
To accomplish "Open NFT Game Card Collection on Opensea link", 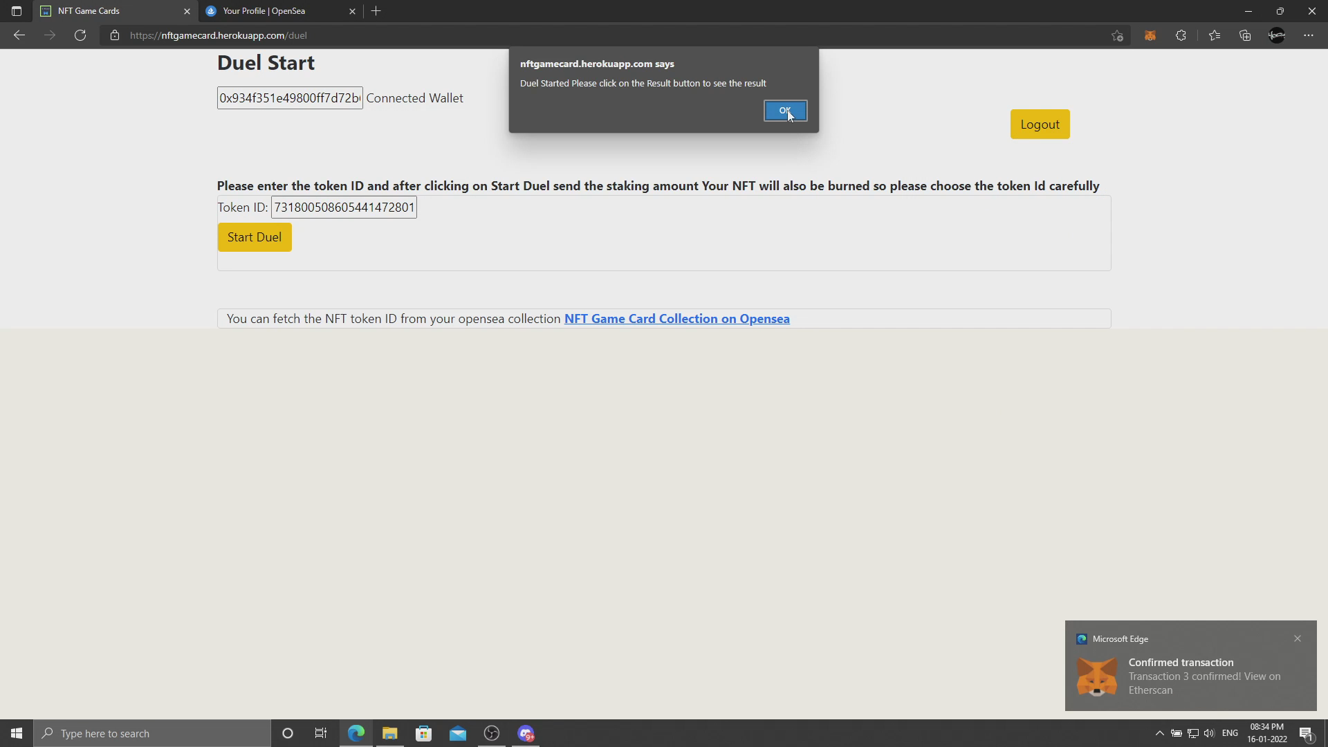I will tap(677, 319).
